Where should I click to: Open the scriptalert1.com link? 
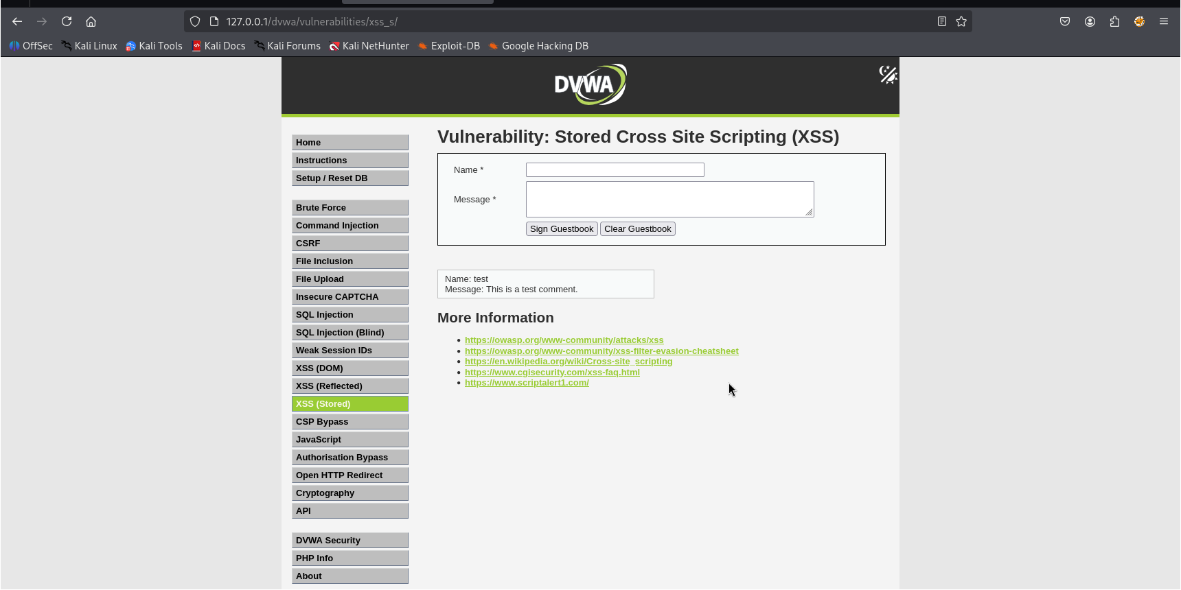(x=527, y=383)
